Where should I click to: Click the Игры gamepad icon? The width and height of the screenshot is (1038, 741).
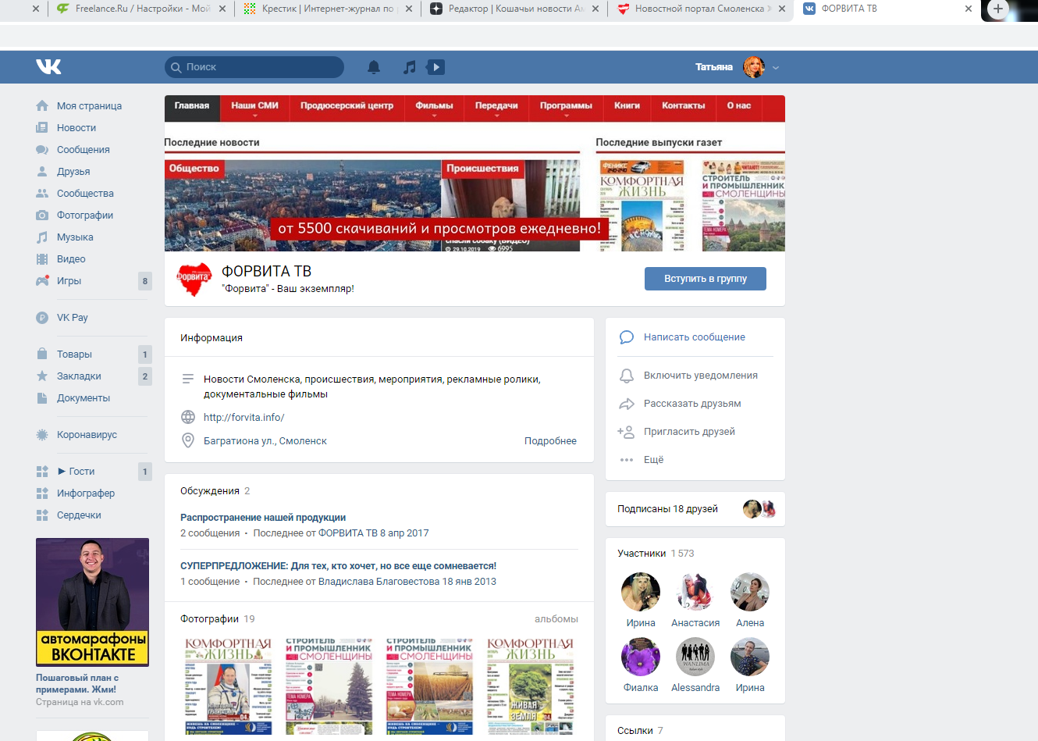click(x=42, y=280)
